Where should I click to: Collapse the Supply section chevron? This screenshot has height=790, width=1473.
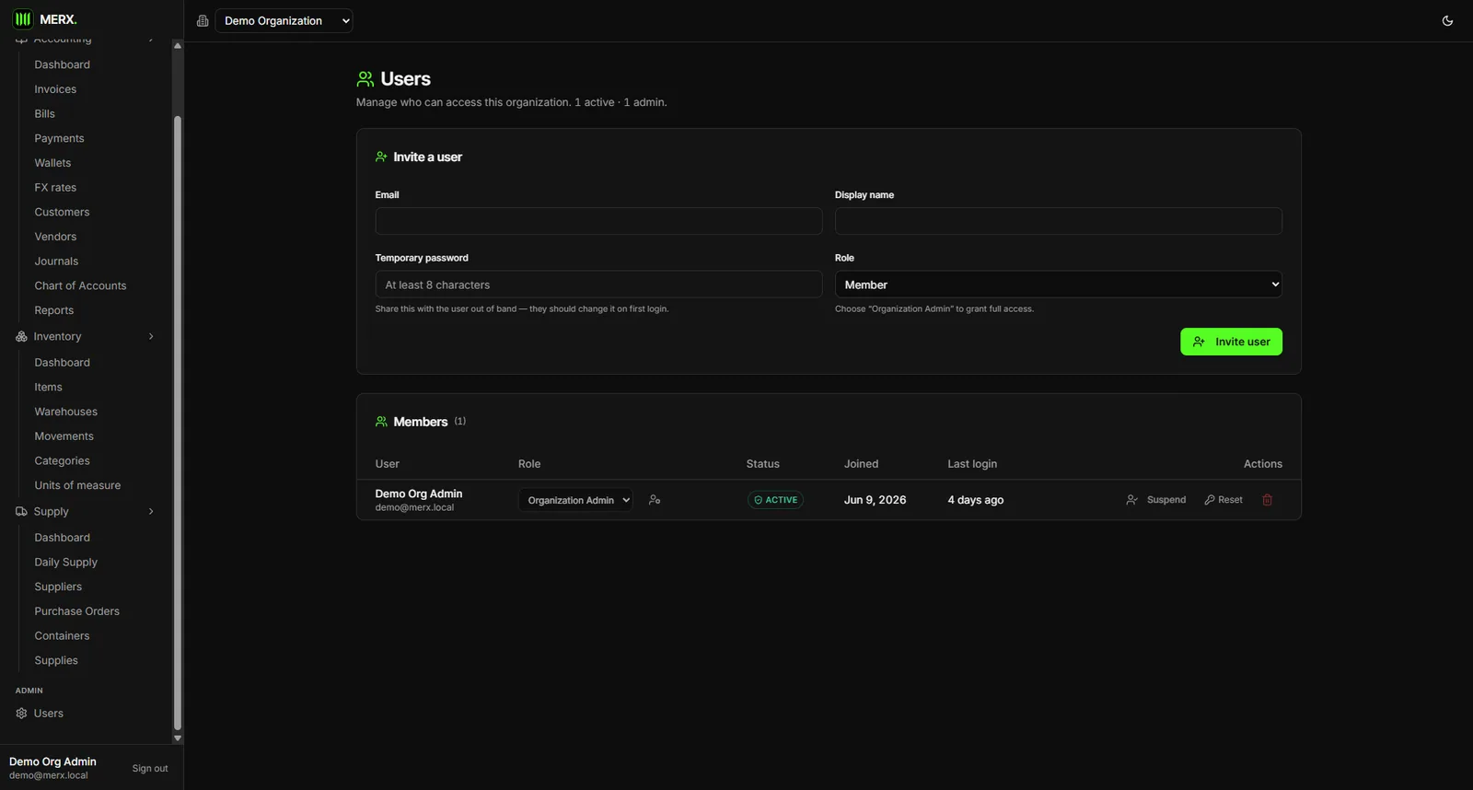click(151, 512)
